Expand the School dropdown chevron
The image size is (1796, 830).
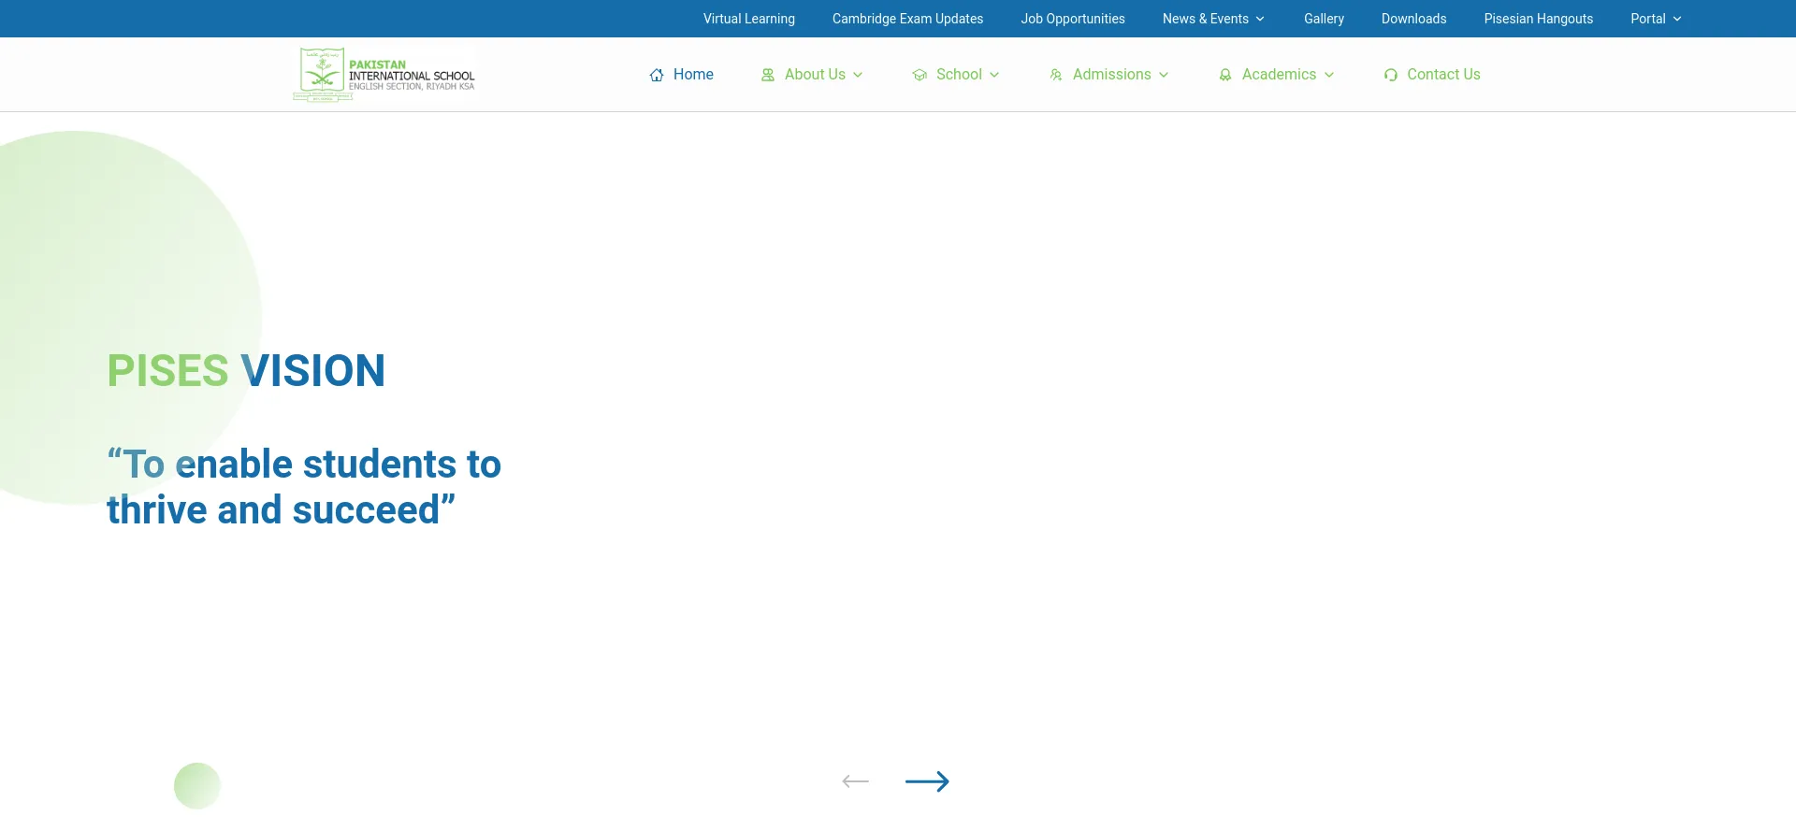tap(994, 75)
